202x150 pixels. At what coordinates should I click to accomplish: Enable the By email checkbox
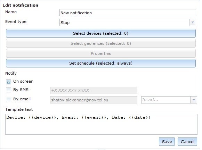pyautogui.click(x=8, y=99)
